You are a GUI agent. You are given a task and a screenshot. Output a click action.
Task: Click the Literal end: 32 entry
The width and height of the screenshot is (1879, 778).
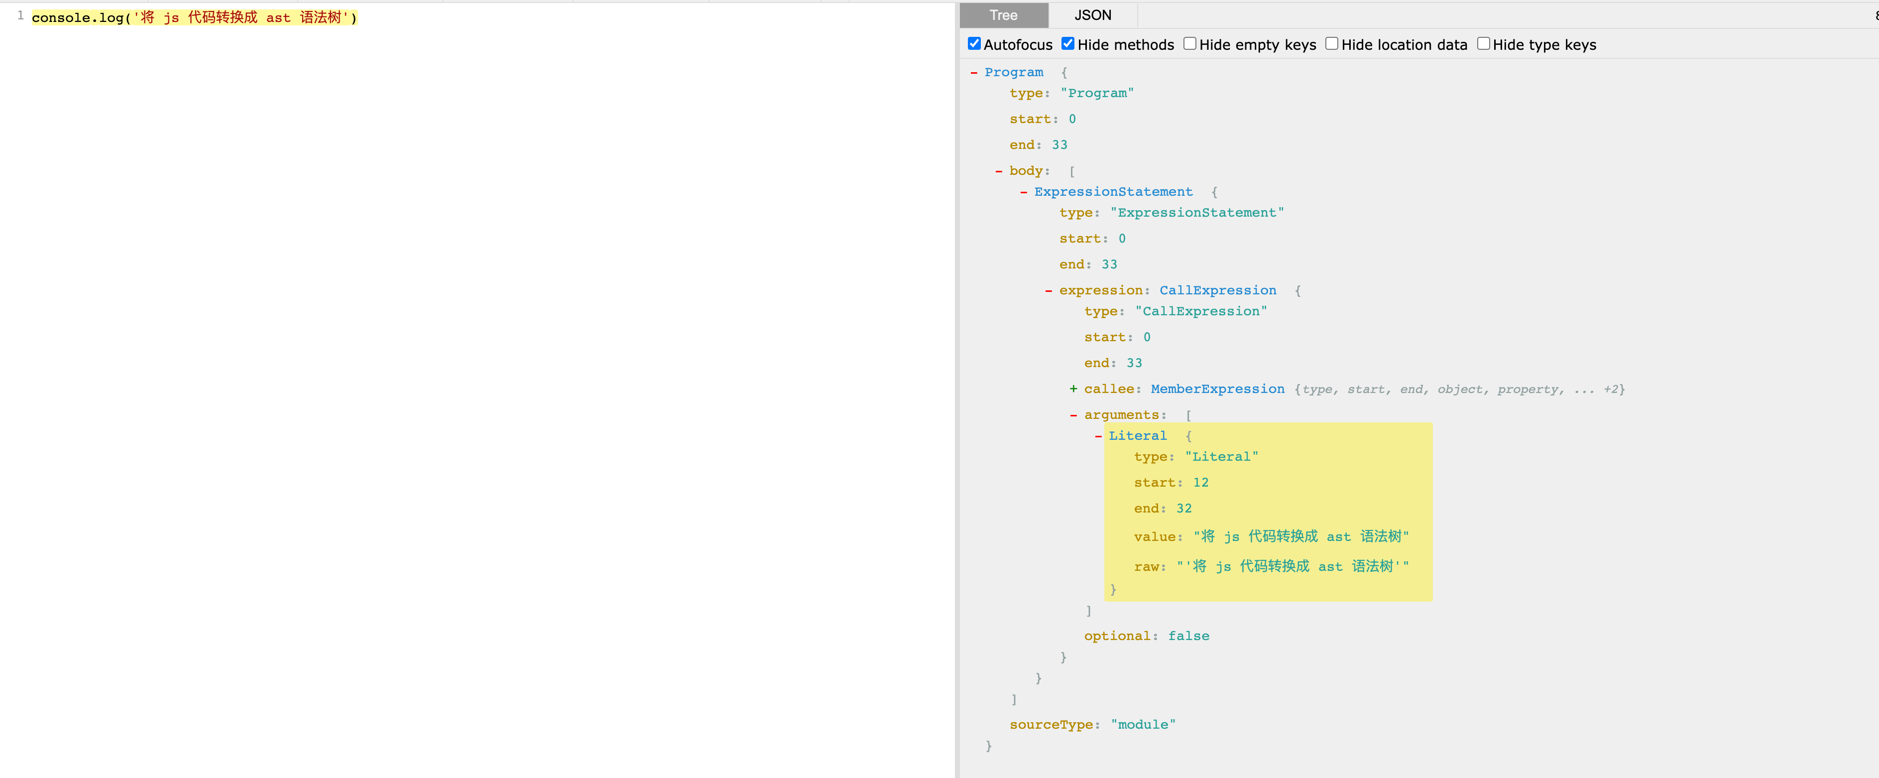tap(1163, 508)
